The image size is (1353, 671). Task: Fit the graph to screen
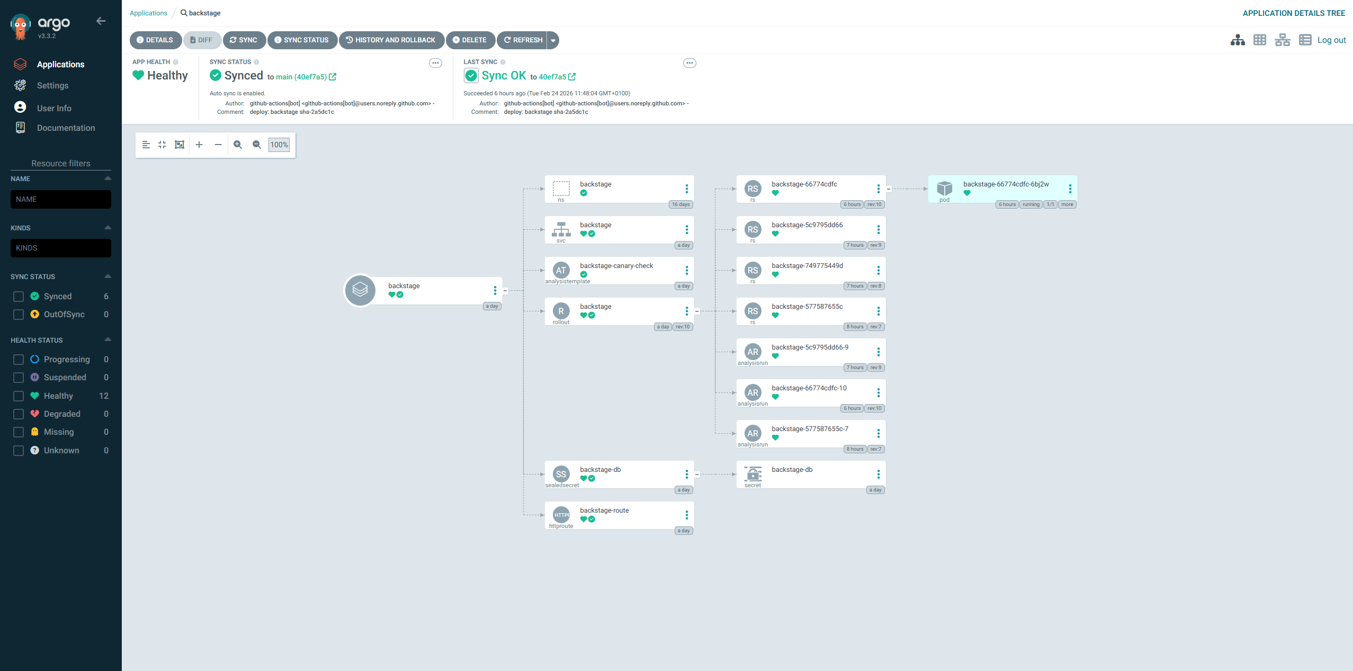179,144
